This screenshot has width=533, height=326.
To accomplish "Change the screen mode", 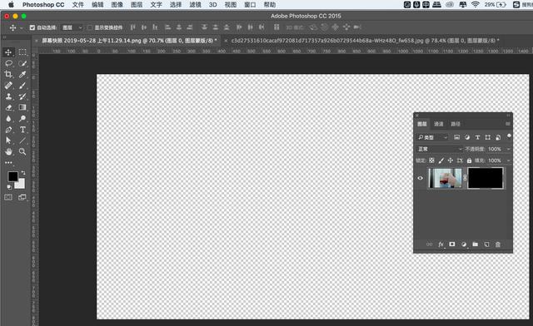I will click(x=22, y=197).
